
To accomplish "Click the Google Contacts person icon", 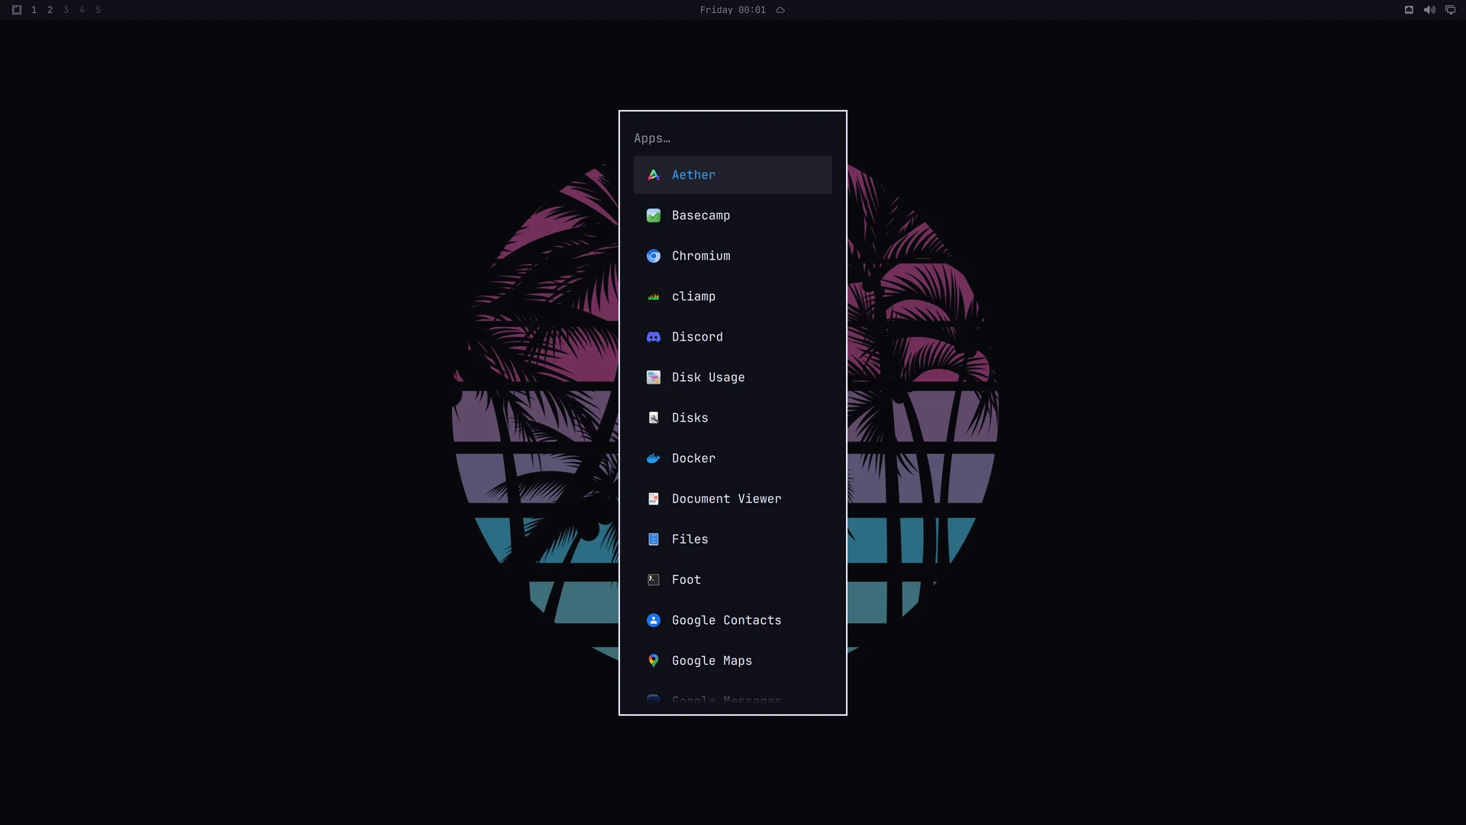I will pos(654,620).
